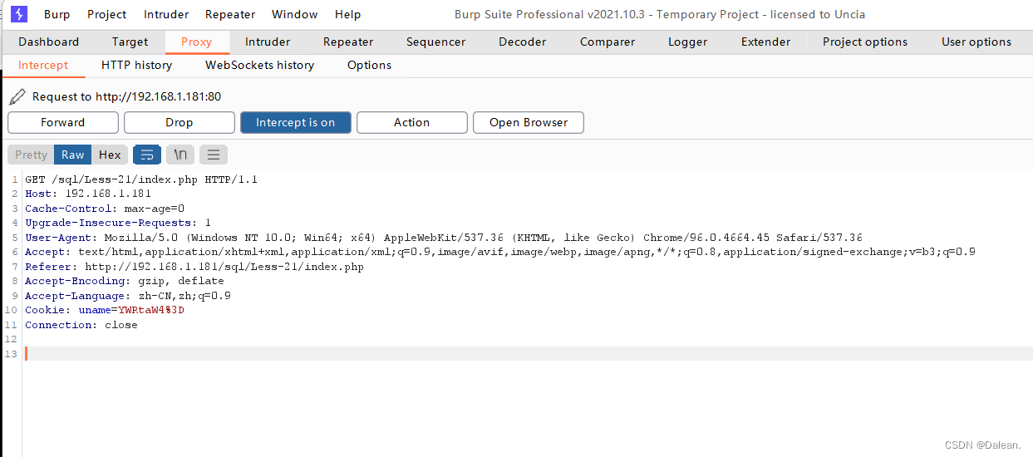1033x457 pixels.
Task: Open the Decoder tab
Action: 523,42
